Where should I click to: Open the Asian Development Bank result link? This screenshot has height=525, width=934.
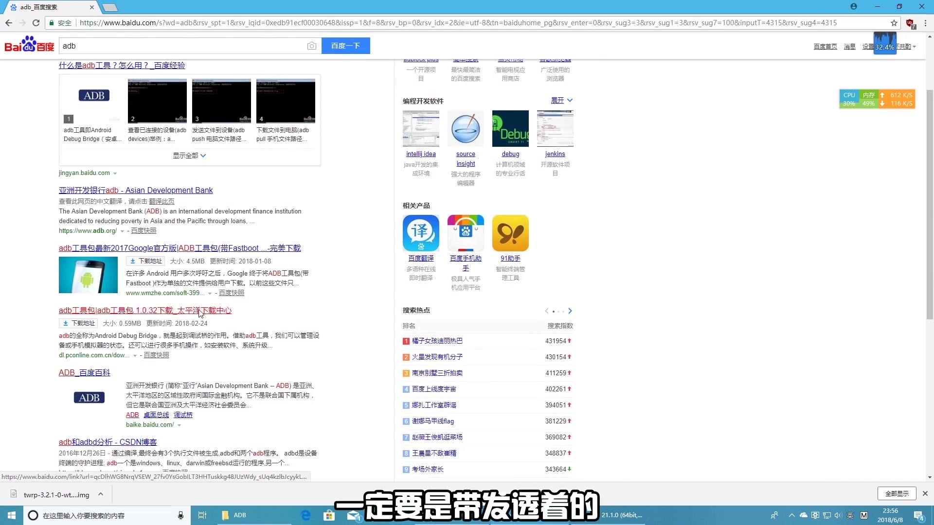pos(136,190)
